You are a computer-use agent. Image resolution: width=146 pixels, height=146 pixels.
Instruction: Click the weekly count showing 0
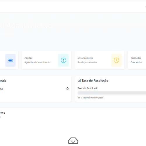tap(67, 89)
